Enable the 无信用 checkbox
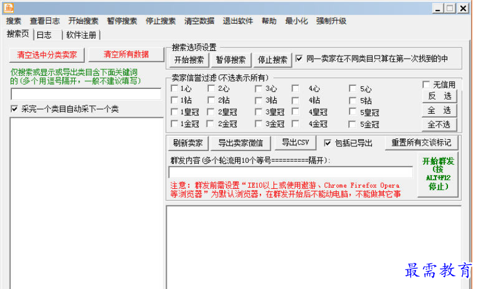The height and width of the screenshot is (289, 477). [x=427, y=85]
